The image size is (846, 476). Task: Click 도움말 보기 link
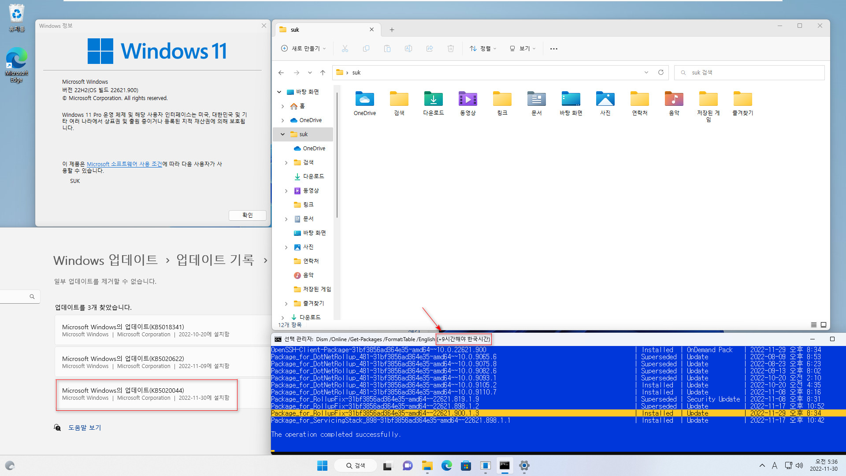tap(85, 428)
